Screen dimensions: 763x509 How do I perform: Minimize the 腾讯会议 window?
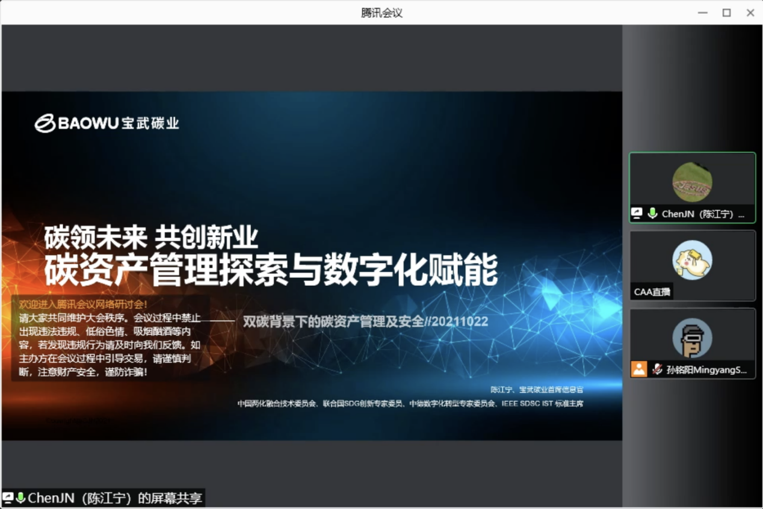(702, 13)
